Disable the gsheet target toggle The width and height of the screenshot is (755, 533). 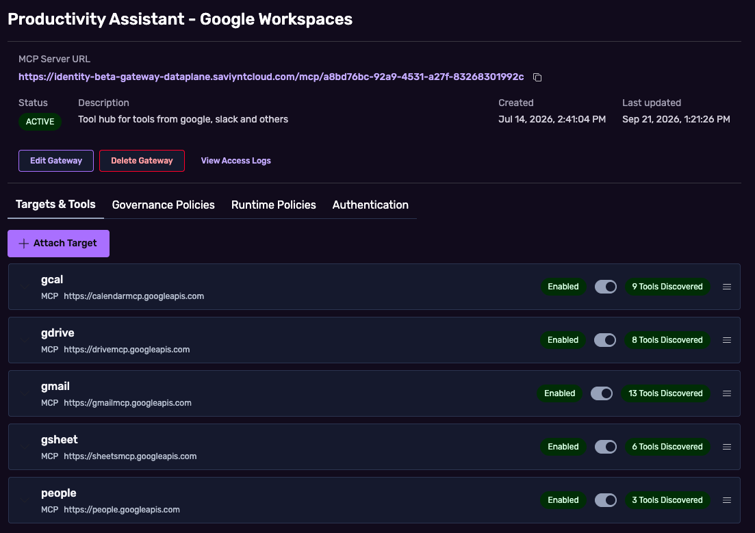click(x=606, y=447)
